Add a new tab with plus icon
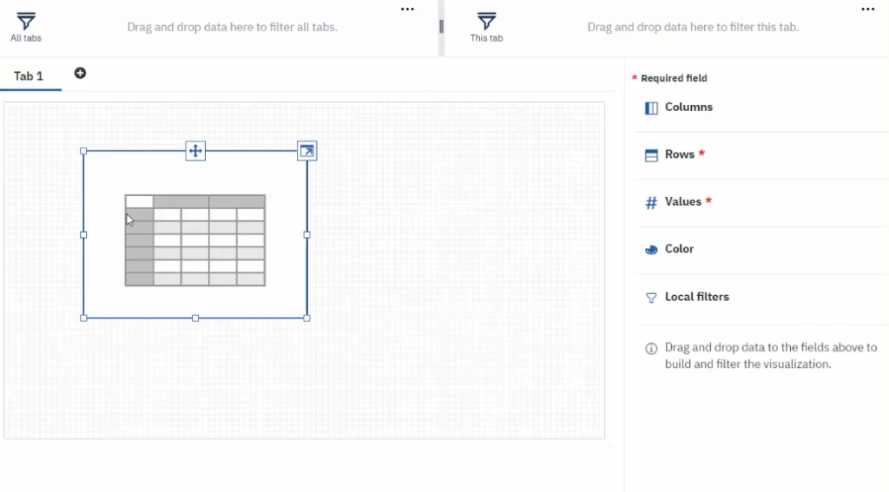The height and width of the screenshot is (492, 889). pyautogui.click(x=80, y=73)
